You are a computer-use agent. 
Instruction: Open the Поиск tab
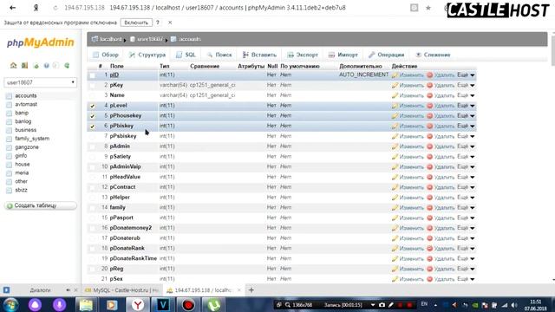(x=219, y=55)
